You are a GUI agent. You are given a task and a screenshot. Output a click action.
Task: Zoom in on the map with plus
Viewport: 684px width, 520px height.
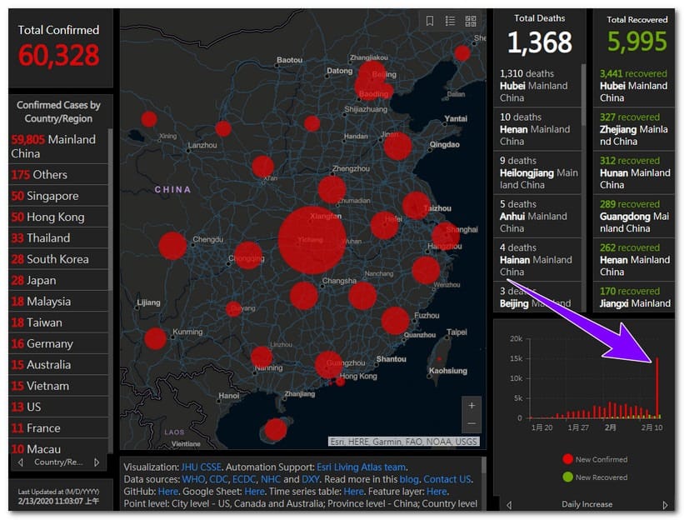[x=472, y=406]
